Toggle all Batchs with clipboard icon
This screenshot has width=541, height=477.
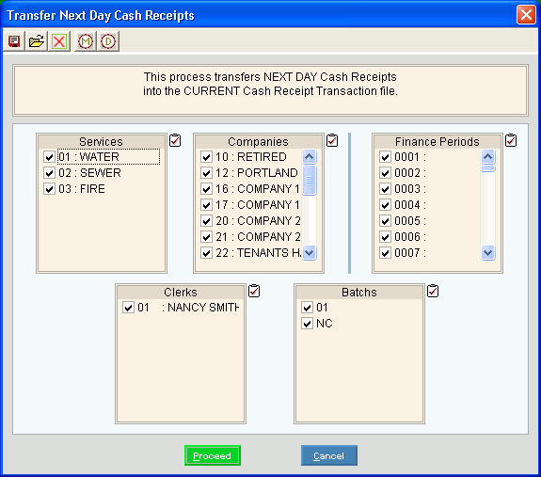433,291
